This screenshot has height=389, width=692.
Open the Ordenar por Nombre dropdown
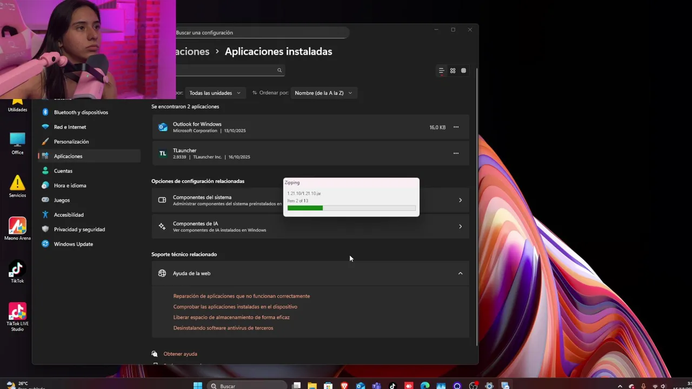tap(324, 93)
